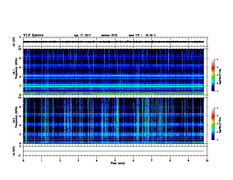This screenshot has height=180, width=233.
Task: Click the "ch.3(V)" waveform axis label
Action: tap(14, 151)
